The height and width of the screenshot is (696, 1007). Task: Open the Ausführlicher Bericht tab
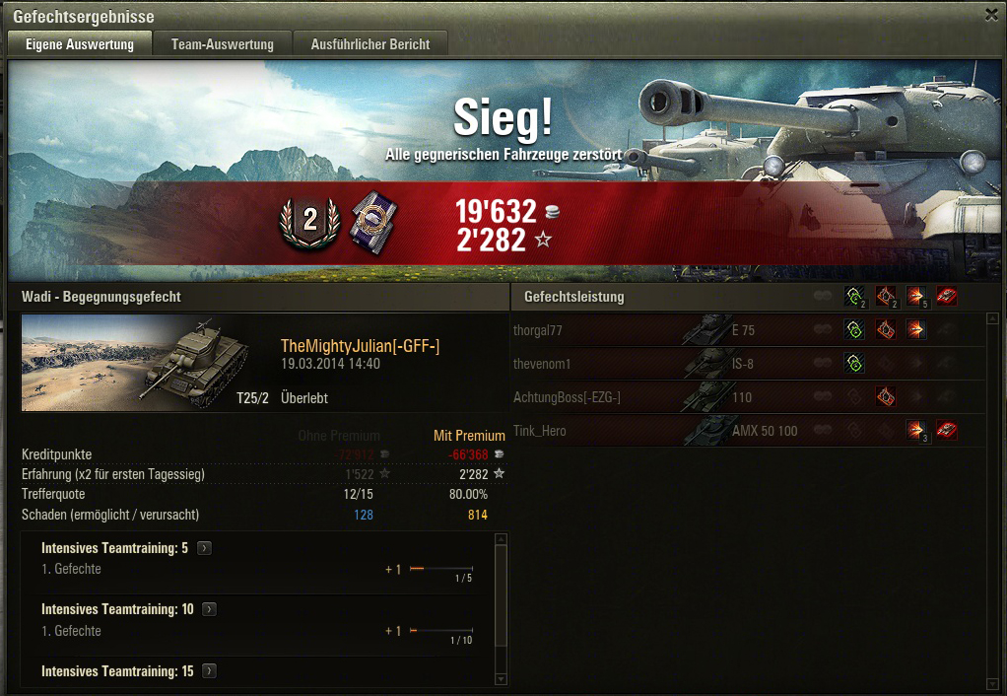click(x=370, y=44)
